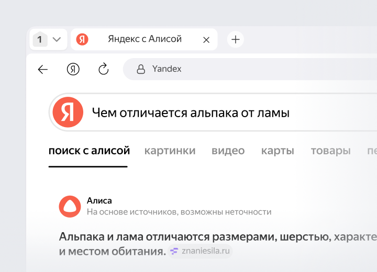Screen dimensions: 377x272
Task: Go back with the left arrow
Action: pos(43,70)
